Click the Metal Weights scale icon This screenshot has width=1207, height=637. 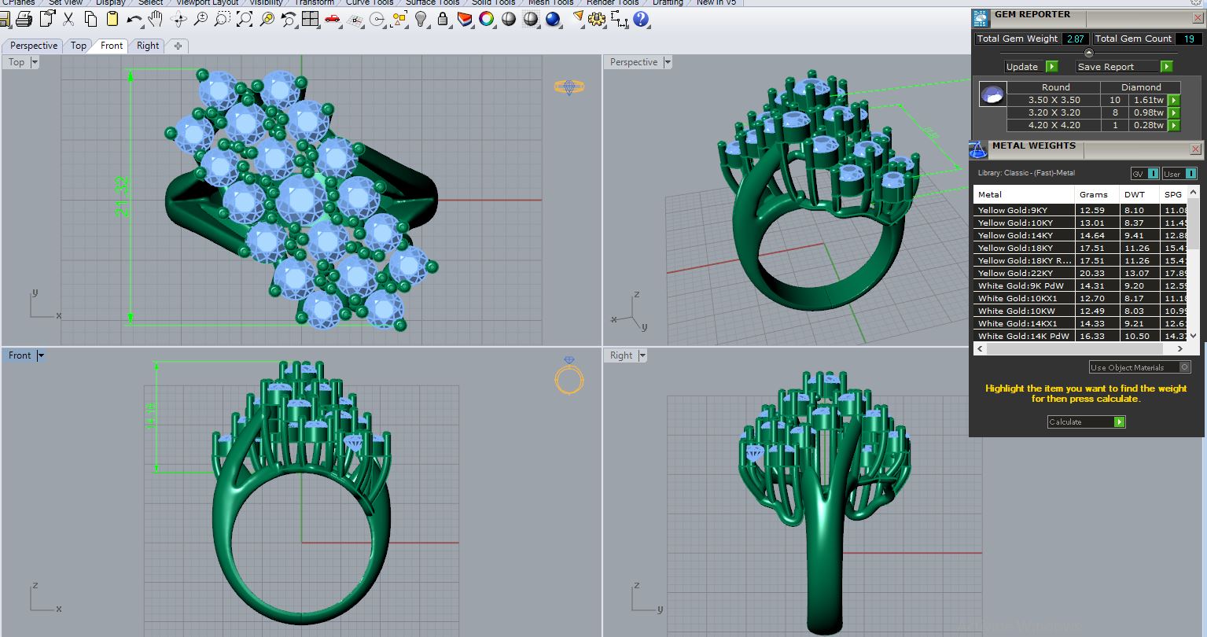[x=978, y=149]
